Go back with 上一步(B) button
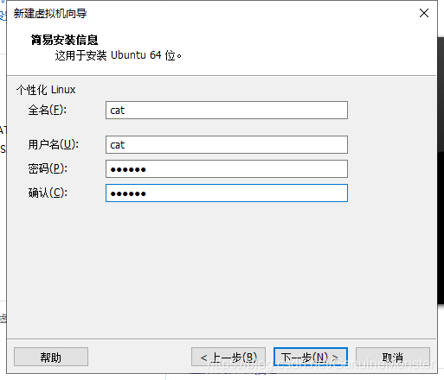The width and height of the screenshot is (444, 380). click(228, 357)
